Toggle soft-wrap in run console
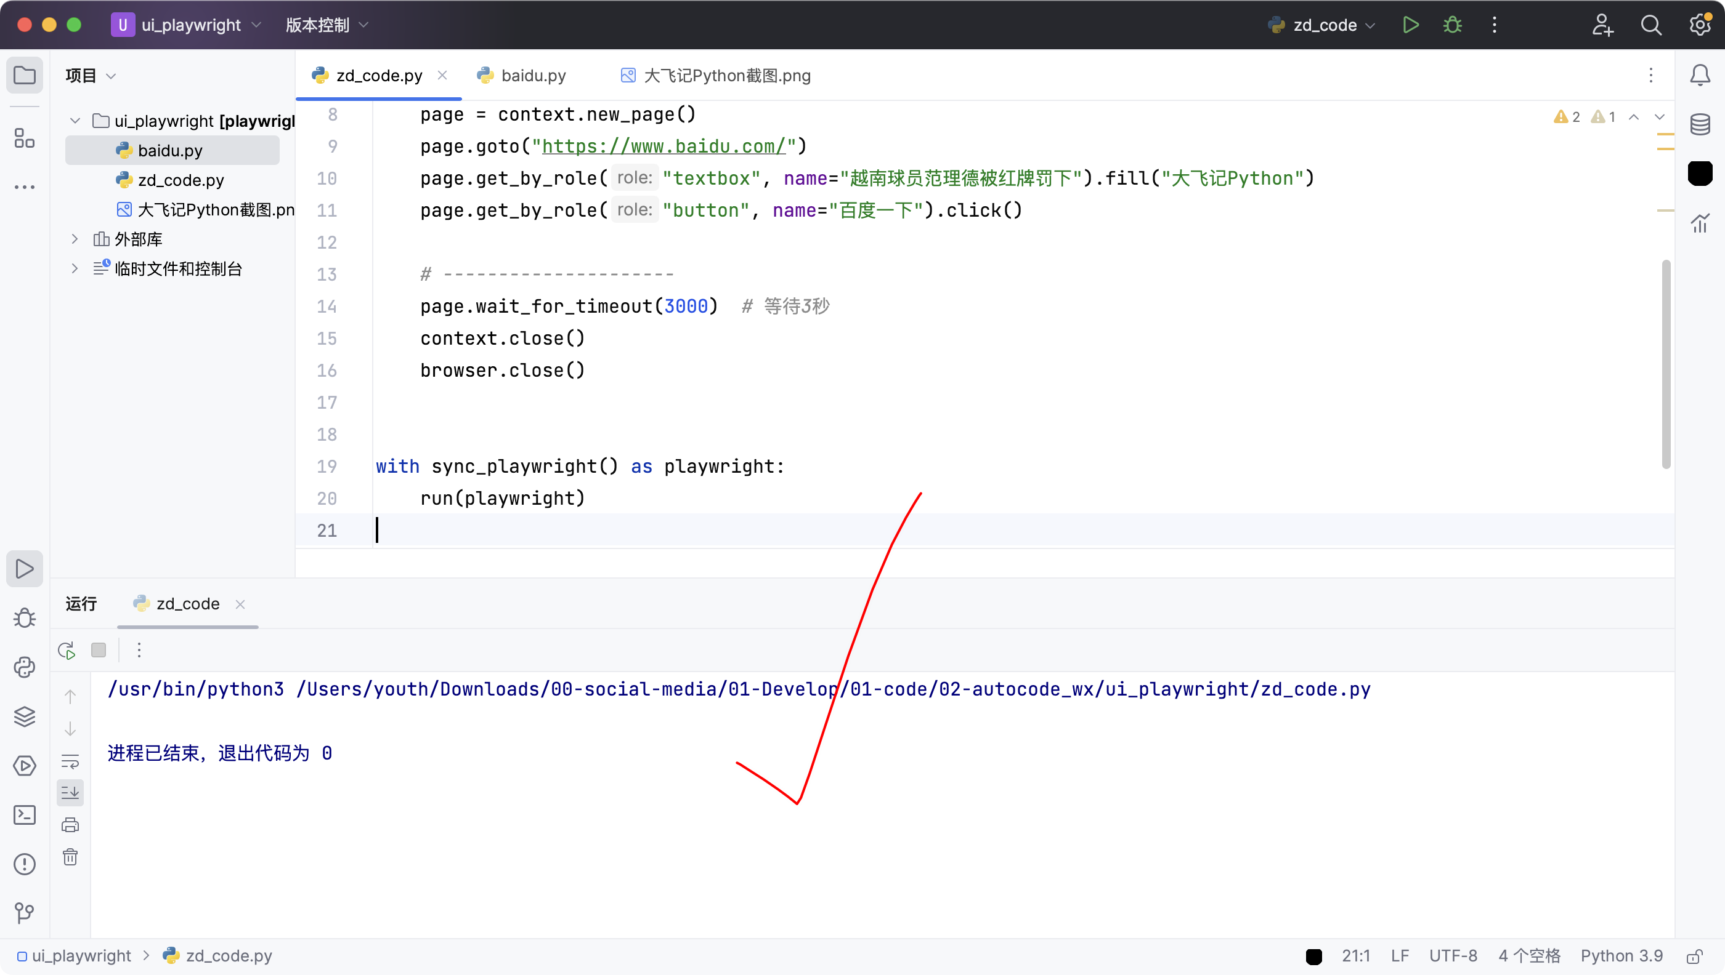This screenshot has height=975, width=1725. coord(70,761)
